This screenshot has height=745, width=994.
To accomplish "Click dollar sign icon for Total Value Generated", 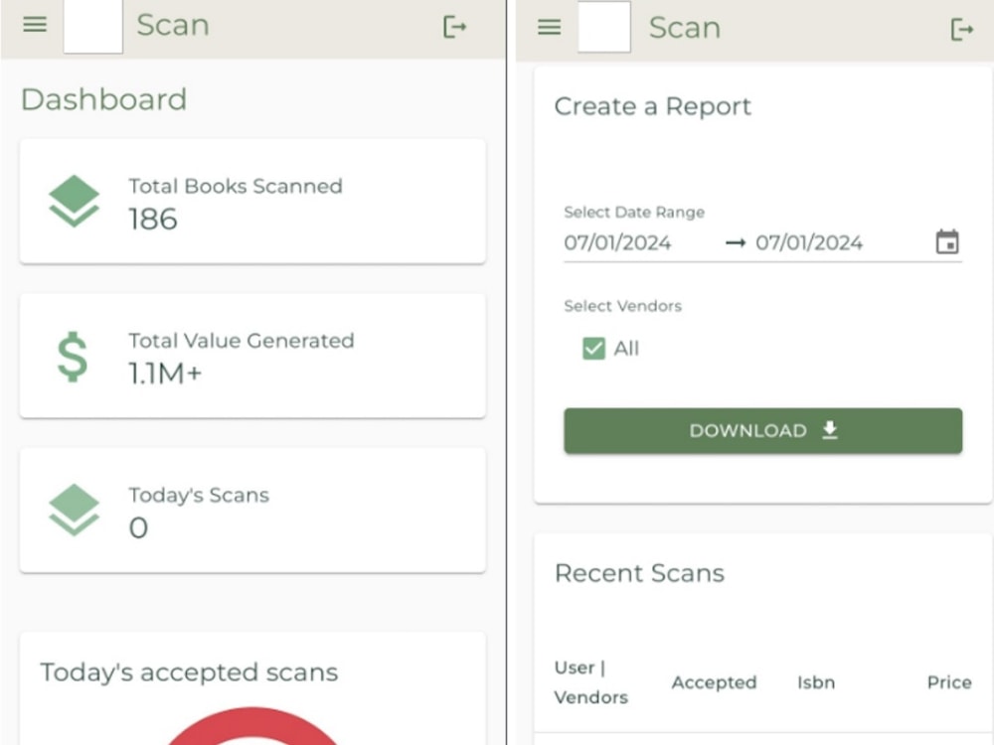I will click(73, 357).
